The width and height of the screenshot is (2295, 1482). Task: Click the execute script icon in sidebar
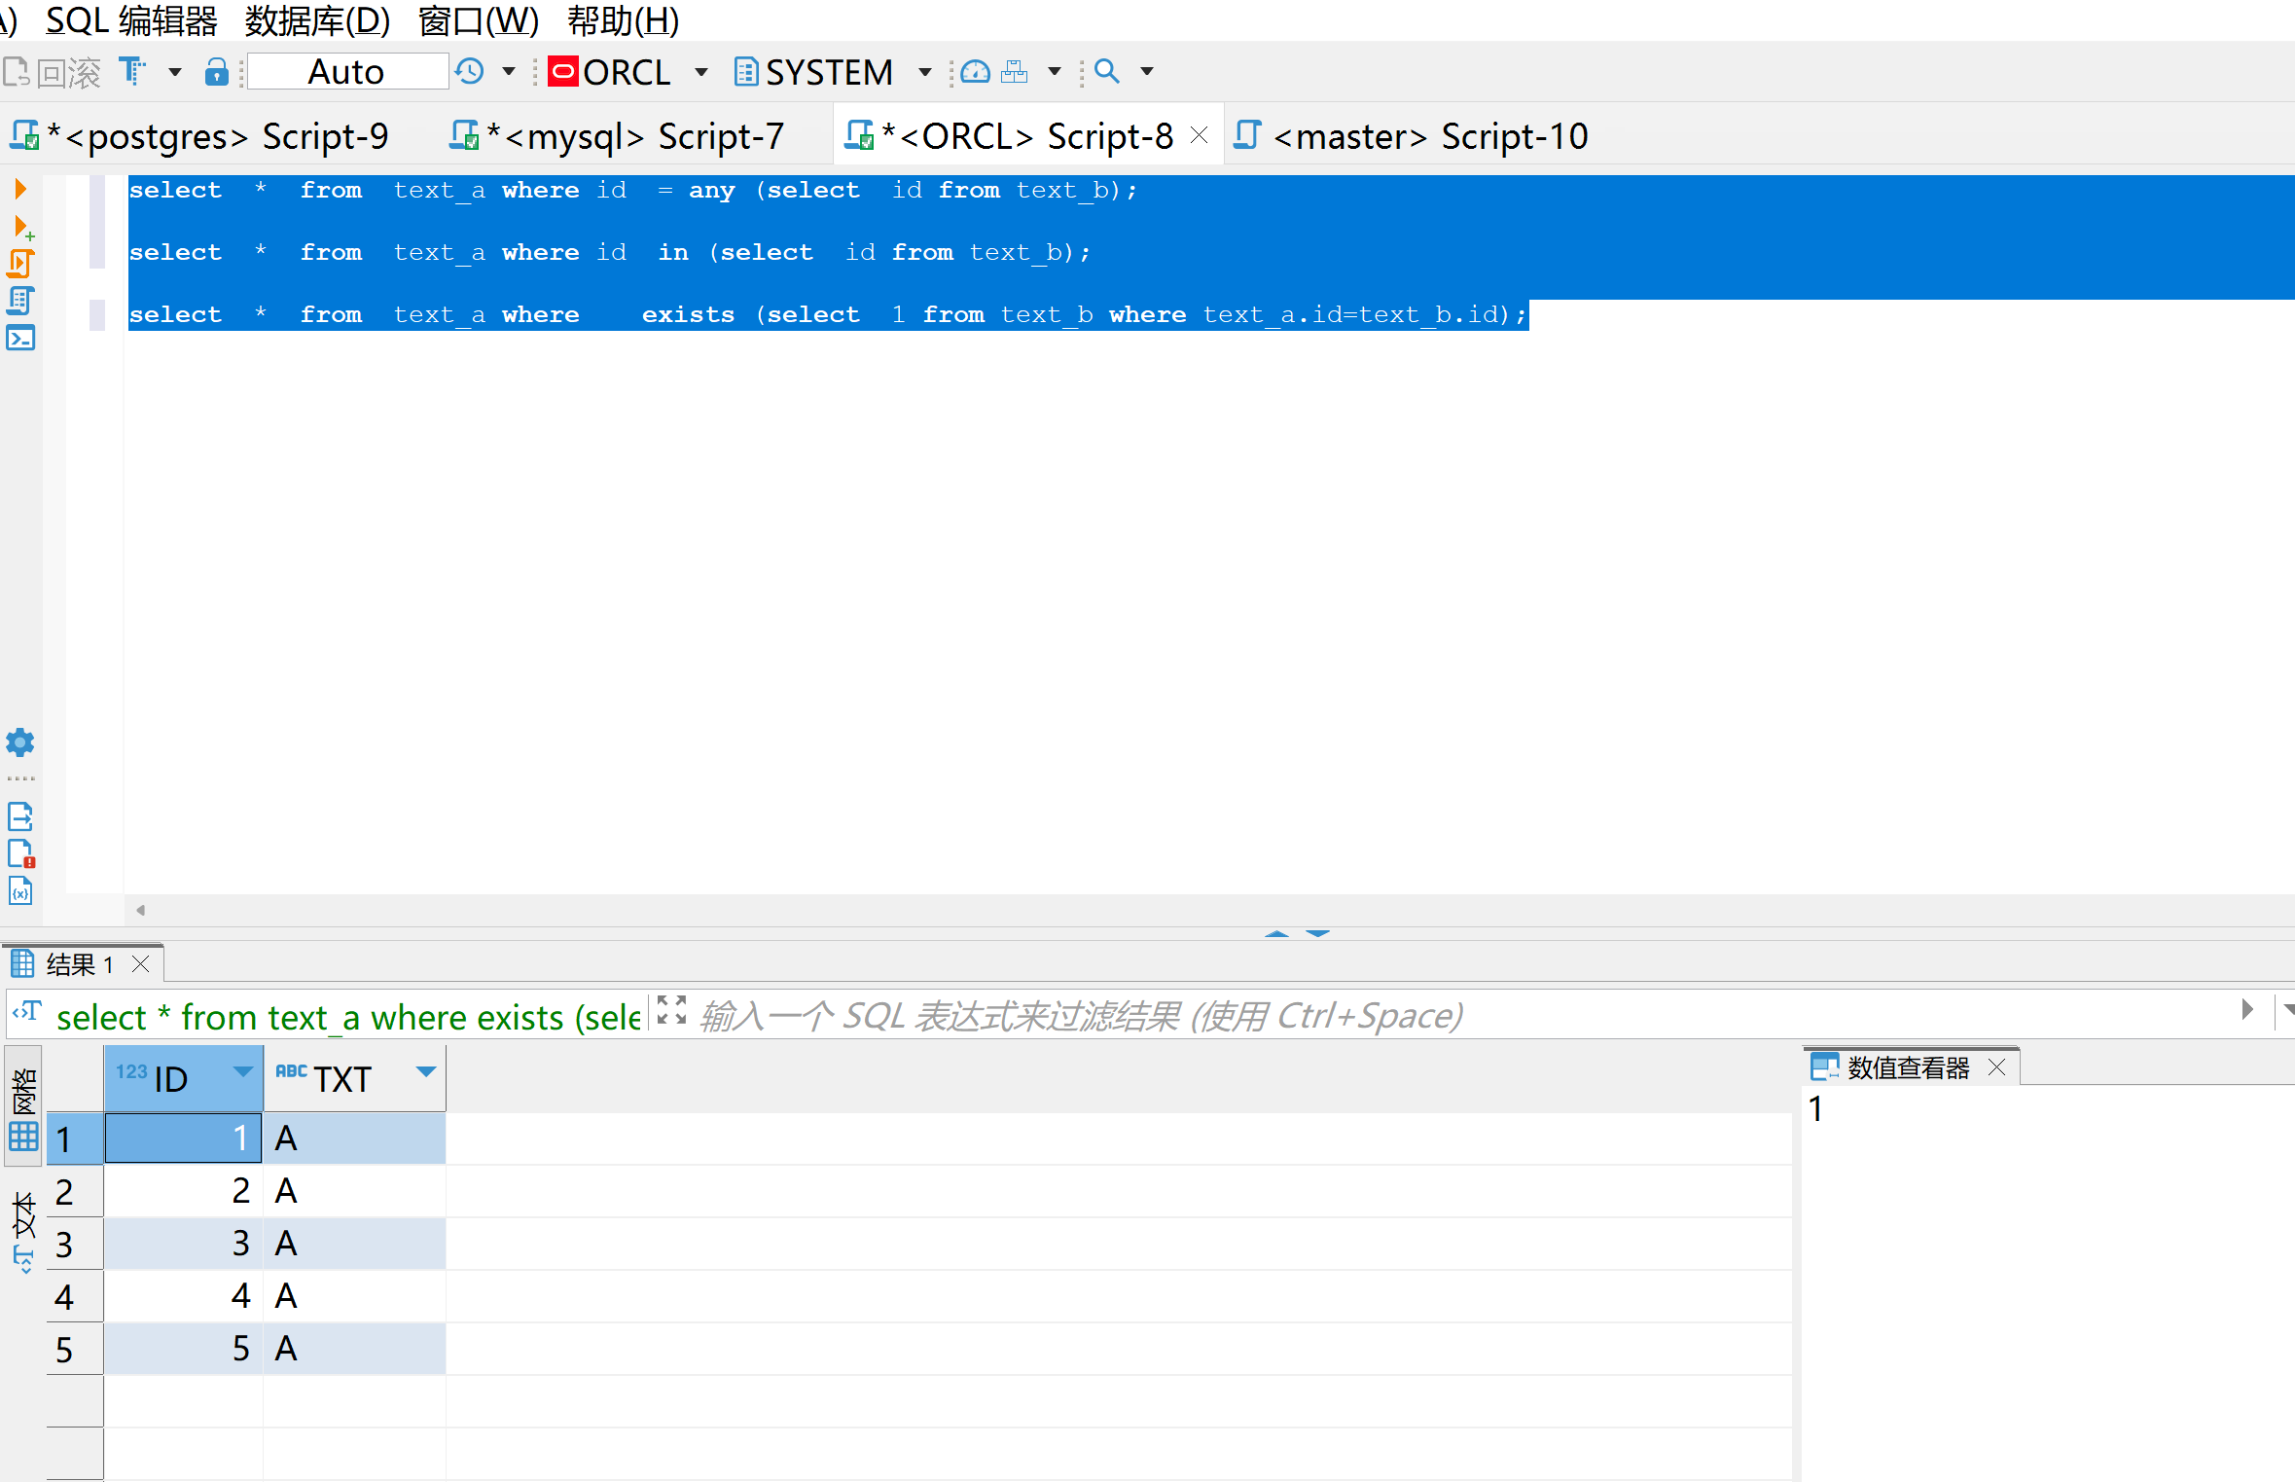(x=20, y=264)
